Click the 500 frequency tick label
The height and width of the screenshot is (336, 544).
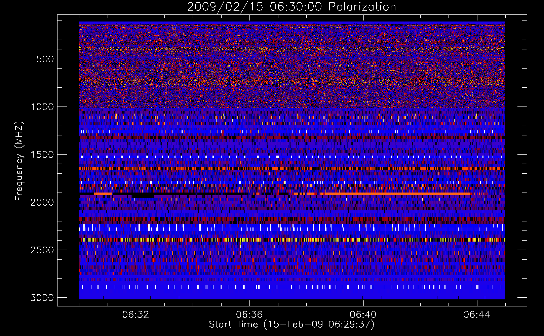[x=45, y=59]
